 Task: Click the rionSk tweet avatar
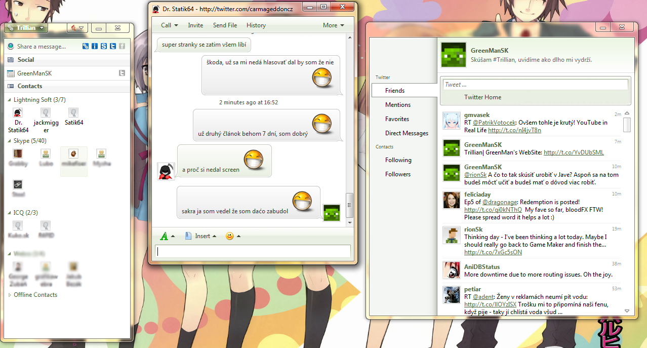(x=452, y=236)
